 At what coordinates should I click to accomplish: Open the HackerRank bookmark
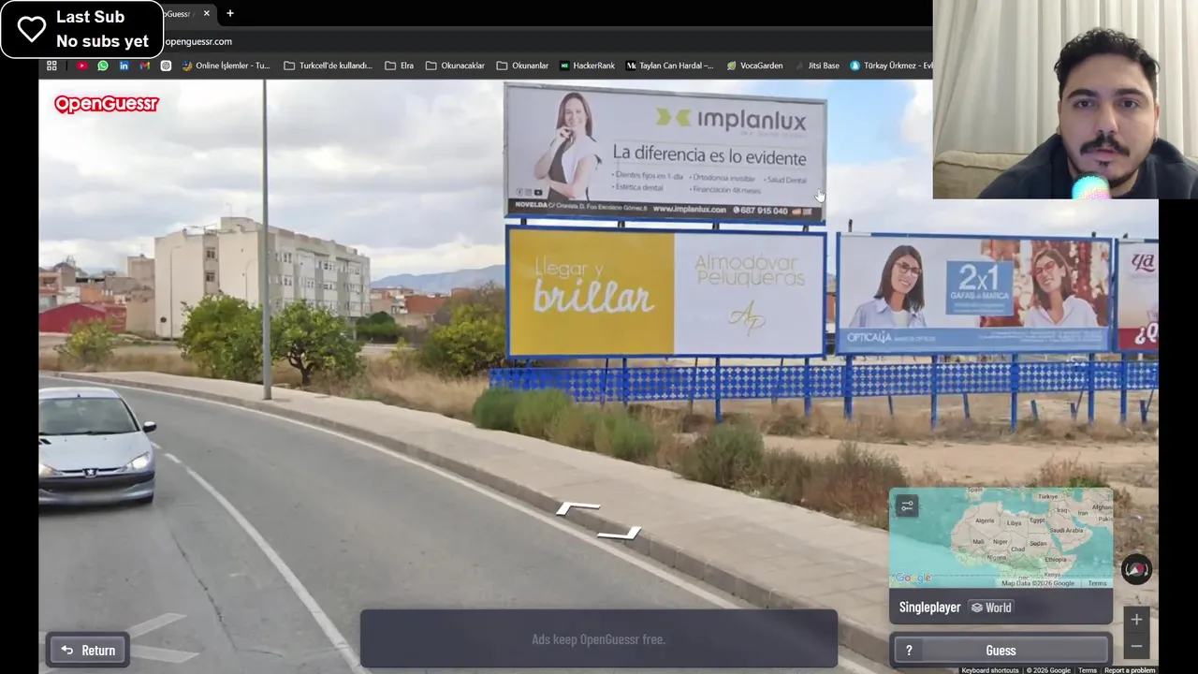point(587,66)
